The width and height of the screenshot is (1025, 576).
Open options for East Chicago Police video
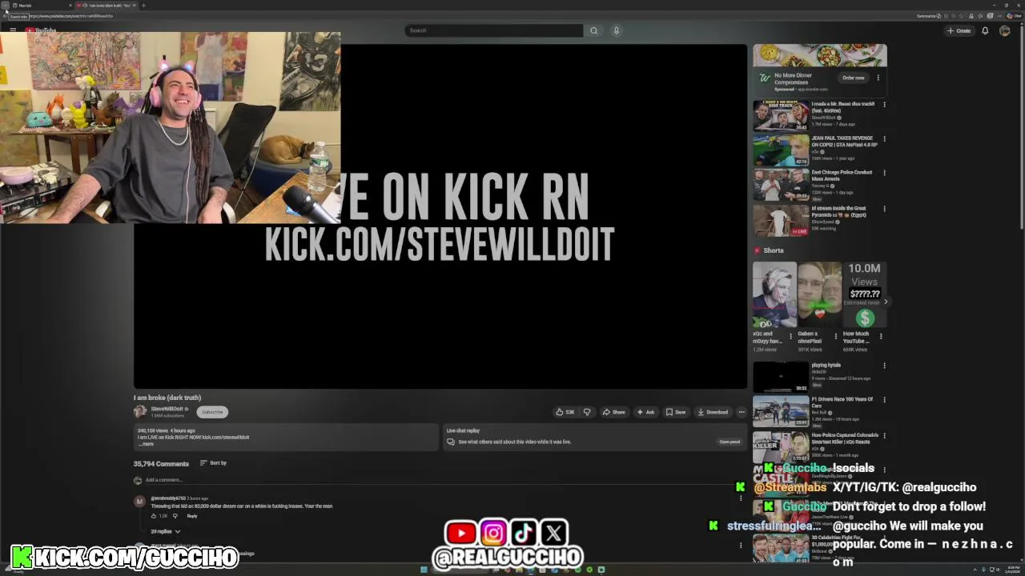pyautogui.click(x=884, y=173)
